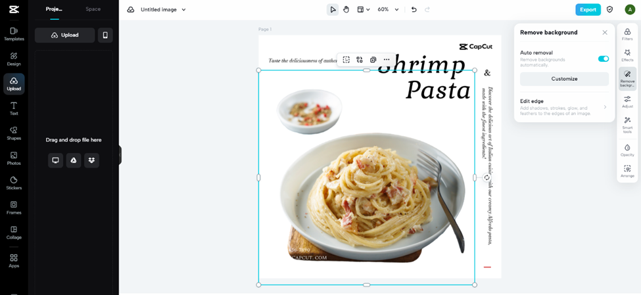Redo the last action
This screenshot has width=641, height=295.
[x=427, y=9]
